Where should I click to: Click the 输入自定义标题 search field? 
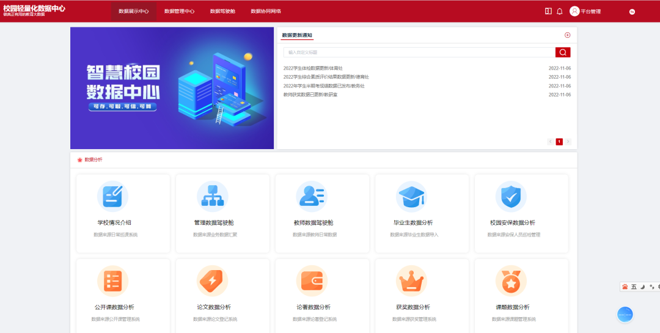coord(419,53)
